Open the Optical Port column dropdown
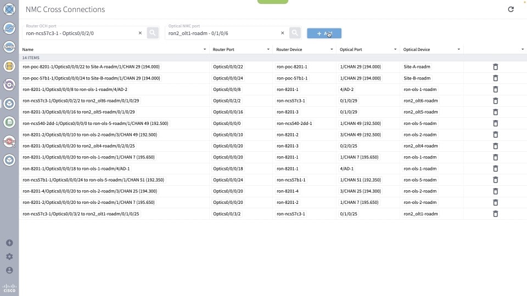The image size is (527, 296). (395, 49)
